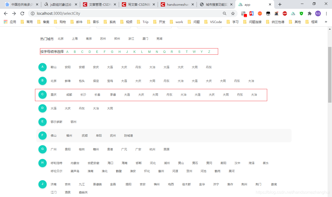The height and width of the screenshot is (197, 332).
Task: Click the round teal E badge
Action: coord(42,122)
